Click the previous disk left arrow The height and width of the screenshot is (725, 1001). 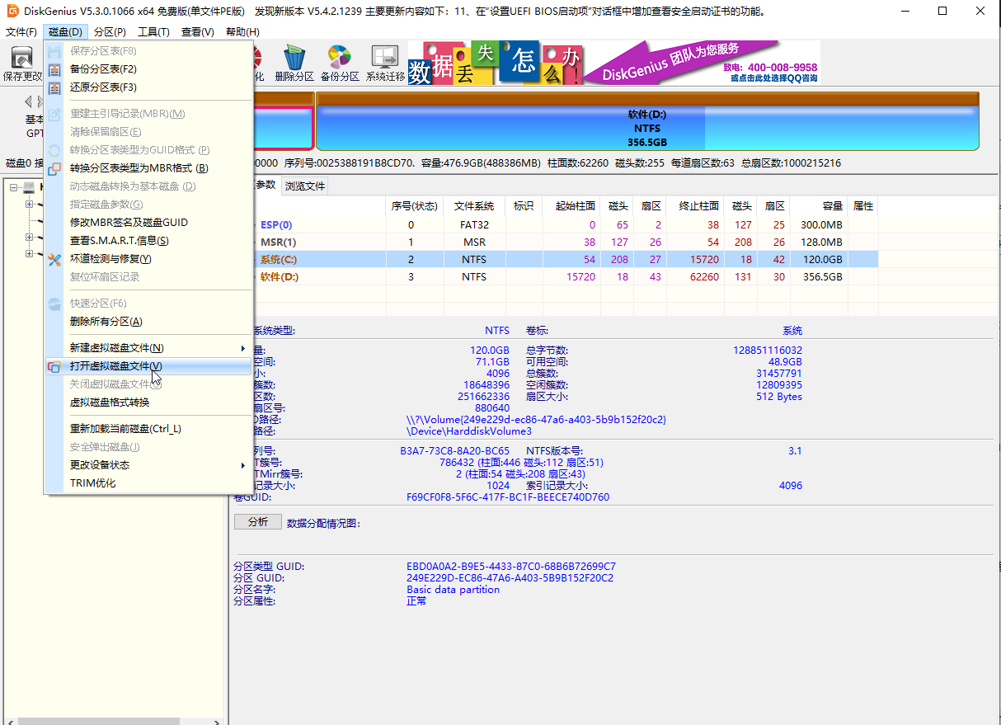click(x=29, y=101)
